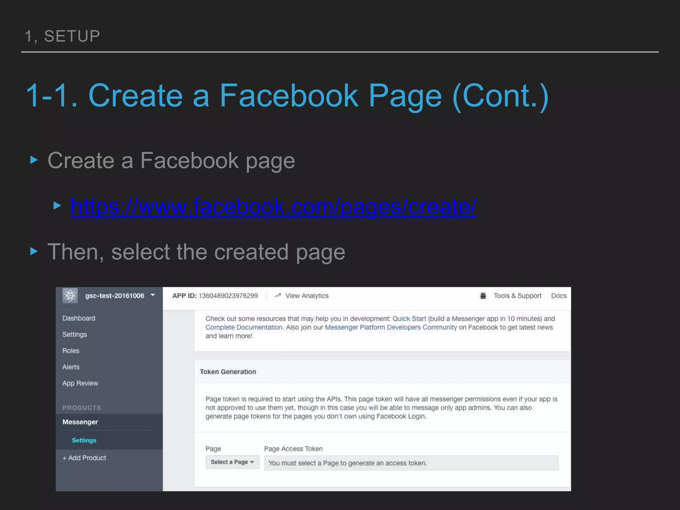Open Messenger Platform Developers Community link
The image size is (680, 510).
[x=391, y=327]
